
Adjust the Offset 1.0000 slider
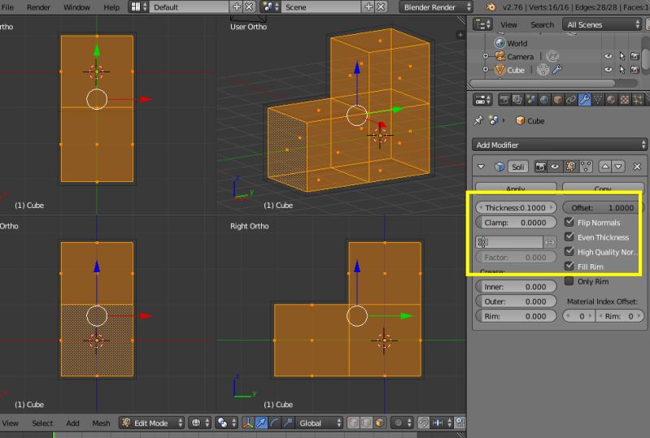tap(603, 207)
